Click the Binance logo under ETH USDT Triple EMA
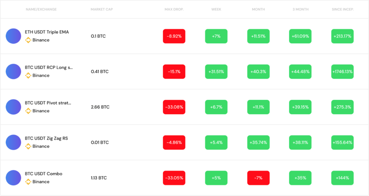This screenshot has width=369, height=196. click(x=28, y=40)
